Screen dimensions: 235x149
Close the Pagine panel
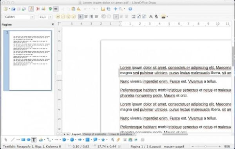(52, 24)
